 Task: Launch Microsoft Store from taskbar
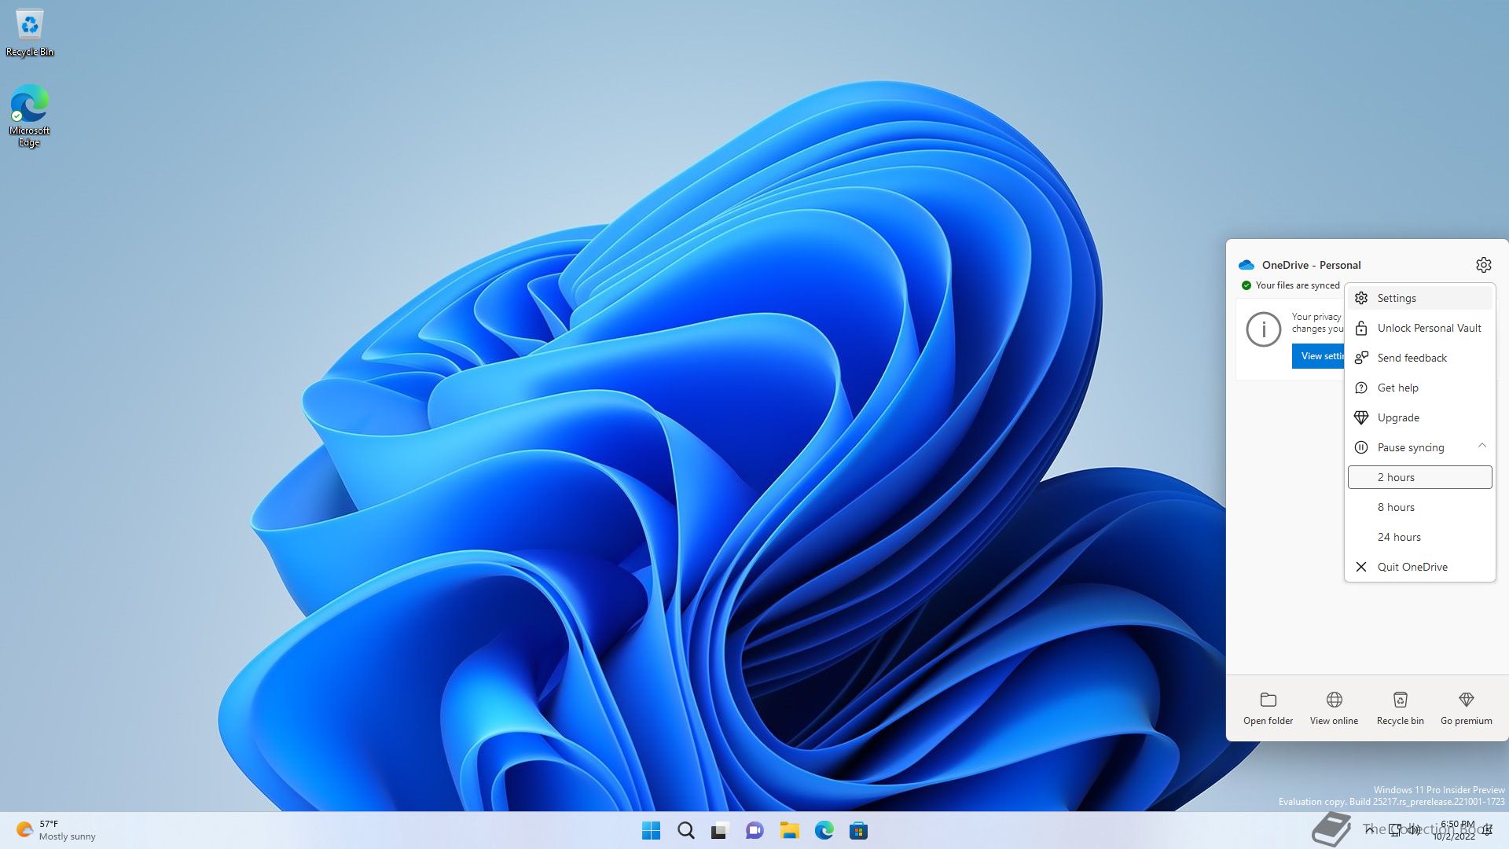858,830
